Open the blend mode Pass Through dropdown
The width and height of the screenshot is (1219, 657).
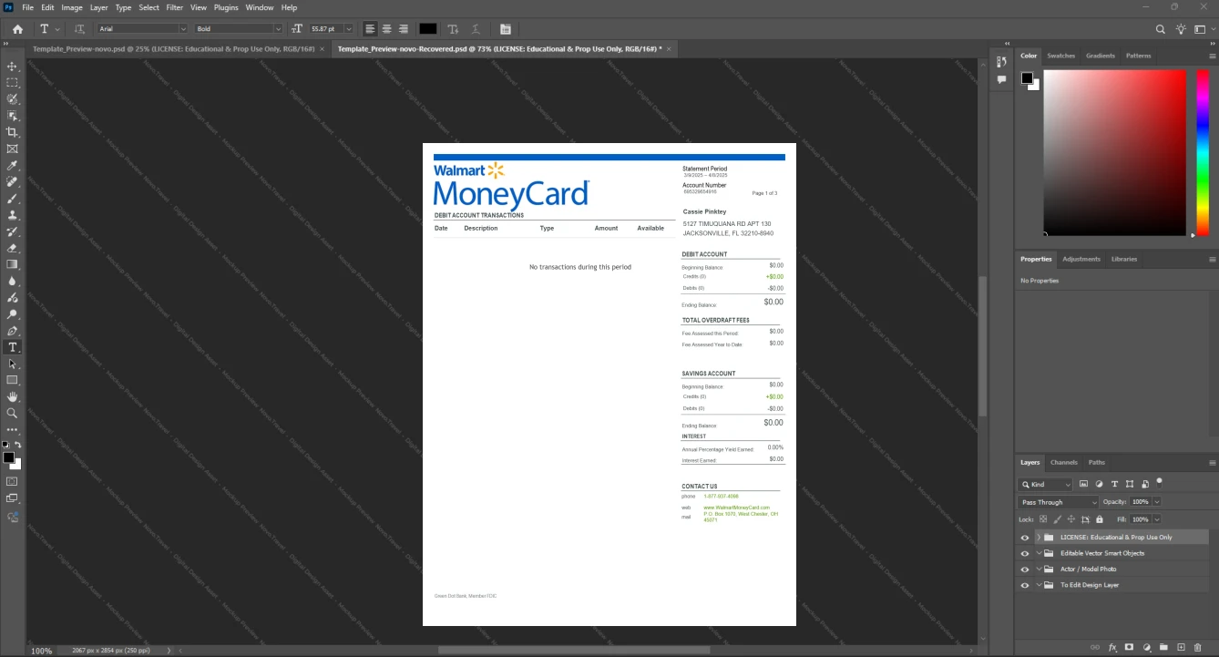(x=1058, y=502)
